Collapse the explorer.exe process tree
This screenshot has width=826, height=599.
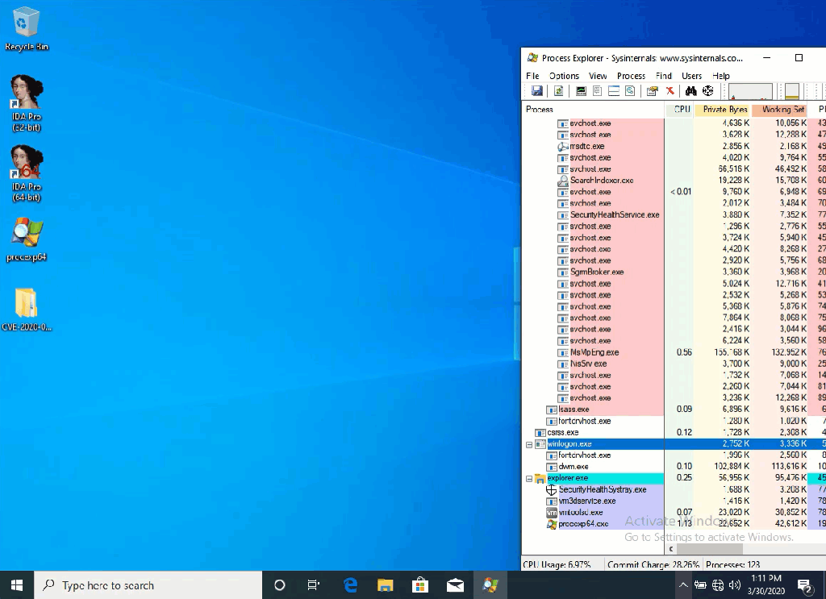point(529,479)
